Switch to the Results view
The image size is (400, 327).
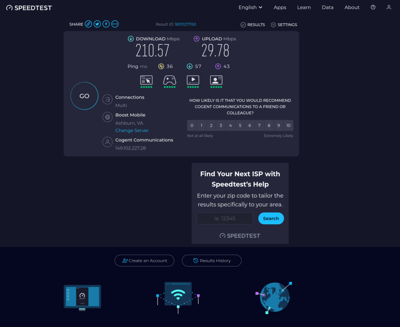pyautogui.click(x=253, y=25)
